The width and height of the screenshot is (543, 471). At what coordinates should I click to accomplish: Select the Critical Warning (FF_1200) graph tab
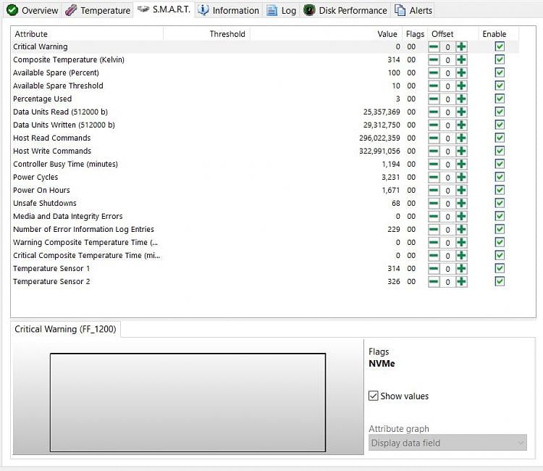pos(65,329)
